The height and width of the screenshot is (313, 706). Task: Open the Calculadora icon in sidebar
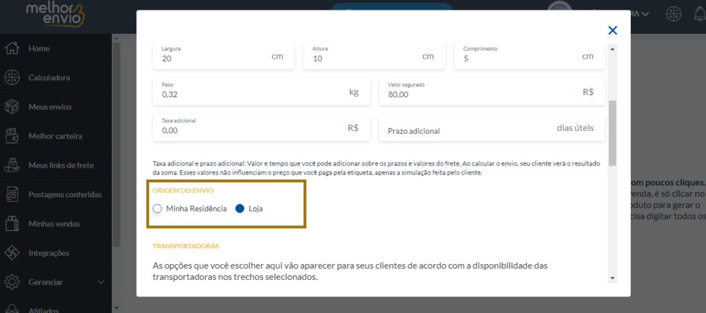(x=12, y=78)
